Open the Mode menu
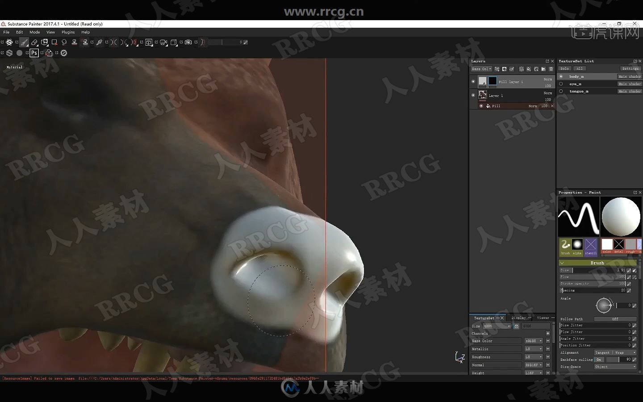 tap(35, 32)
